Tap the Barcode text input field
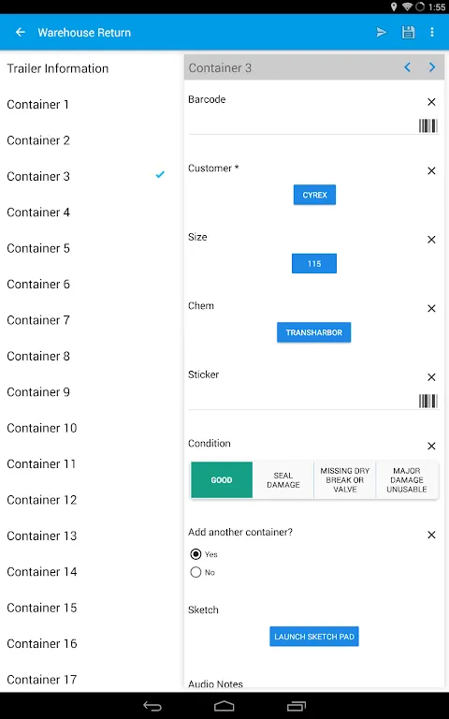 coord(302,125)
